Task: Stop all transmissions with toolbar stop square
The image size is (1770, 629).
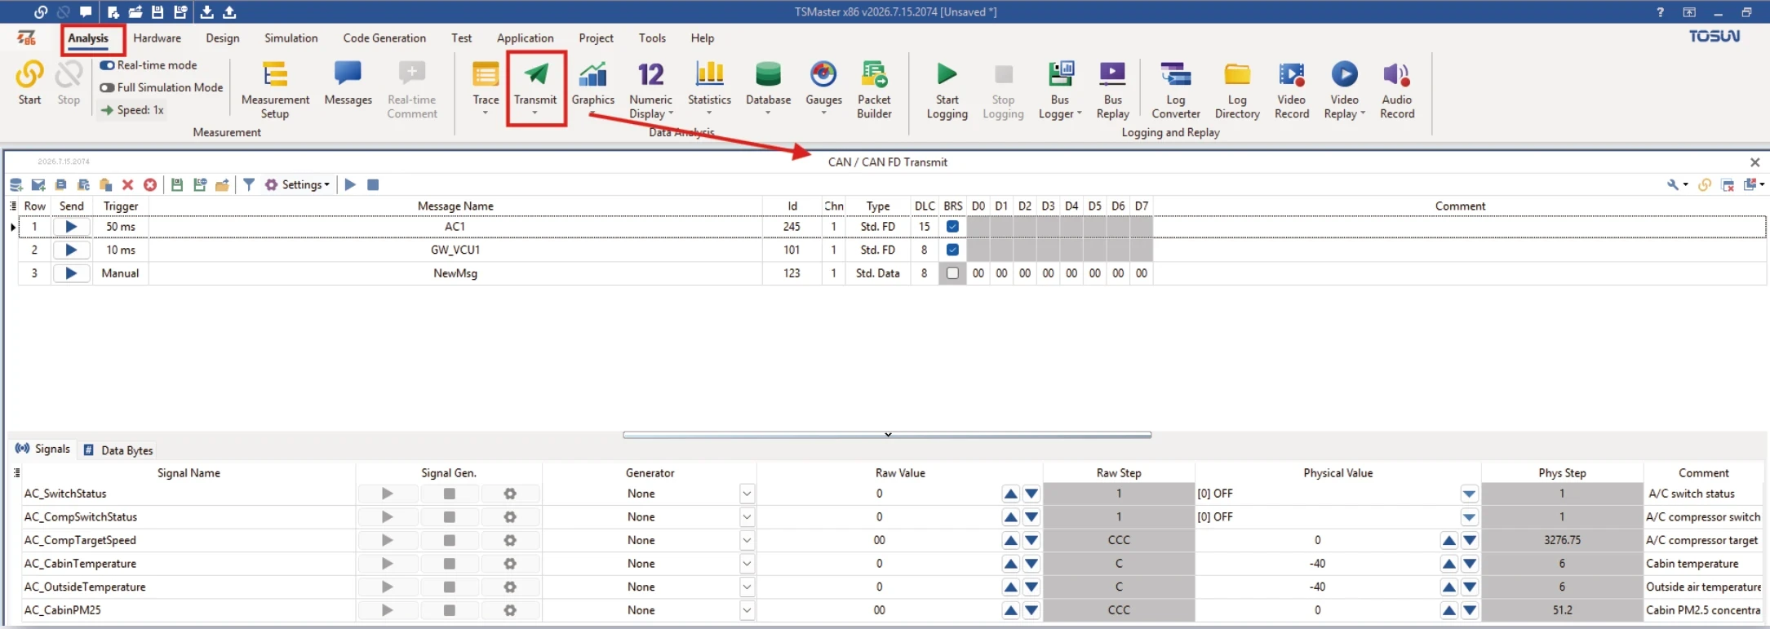Action: click(373, 185)
